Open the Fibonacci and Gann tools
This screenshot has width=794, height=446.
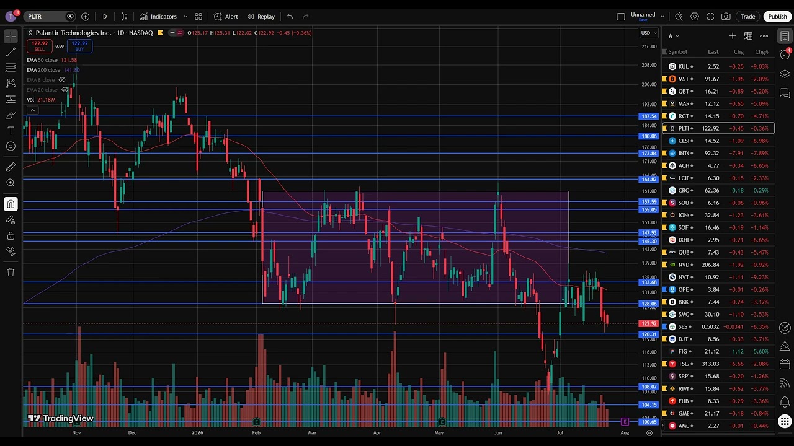[x=11, y=68]
